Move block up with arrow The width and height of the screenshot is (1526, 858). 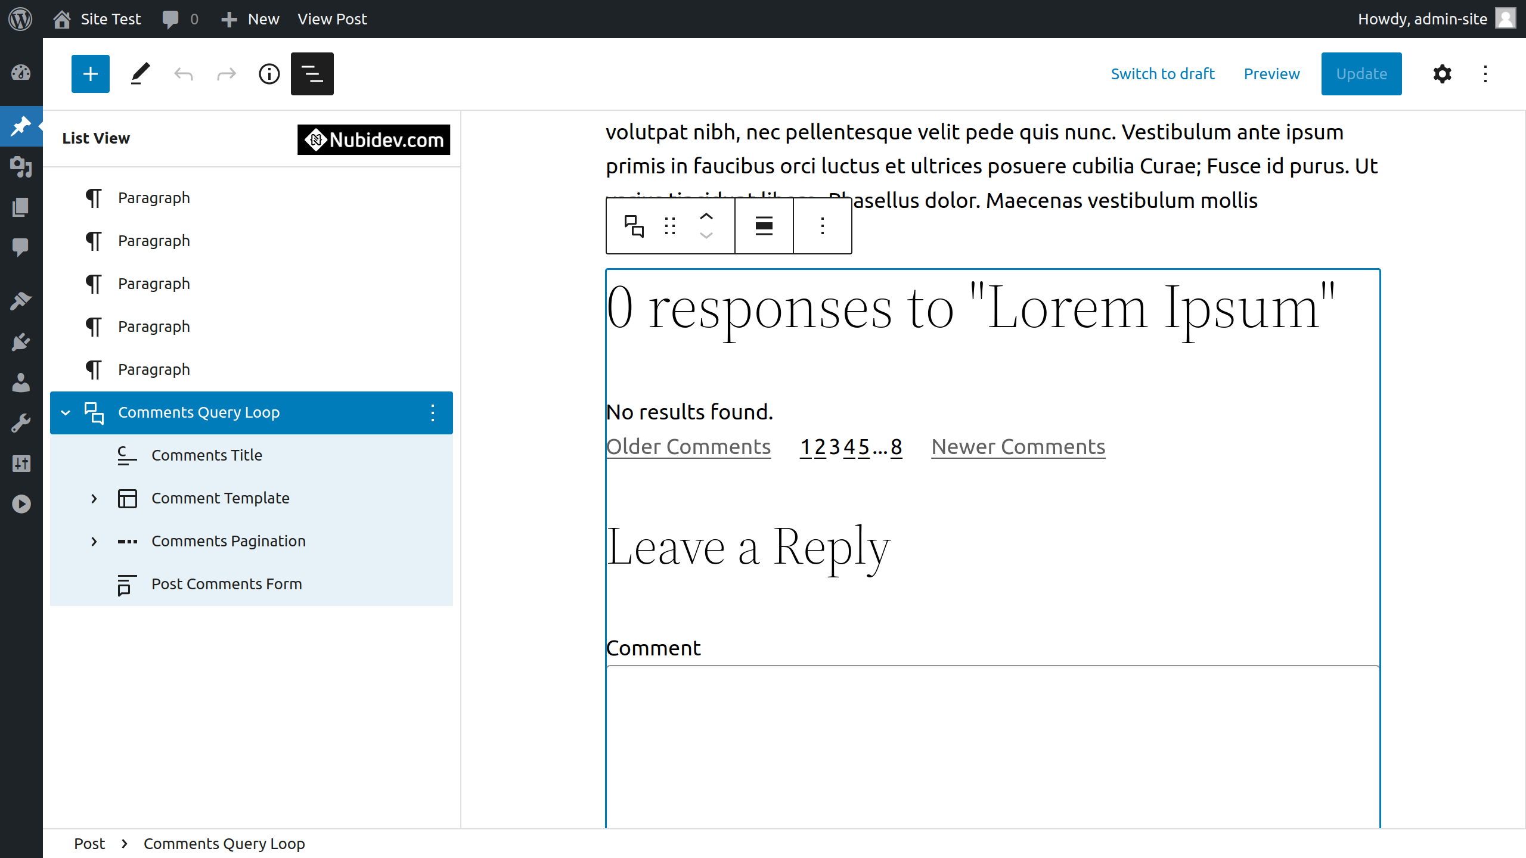point(706,217)
